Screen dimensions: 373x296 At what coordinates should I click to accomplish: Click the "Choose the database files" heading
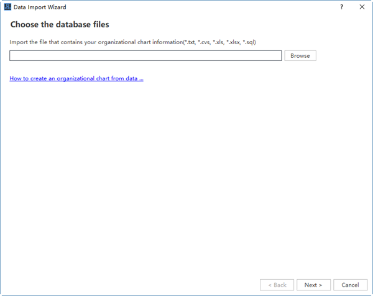[x=60, y=25]
